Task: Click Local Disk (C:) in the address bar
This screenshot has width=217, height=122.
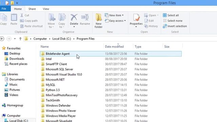Action: click(62, 39)
